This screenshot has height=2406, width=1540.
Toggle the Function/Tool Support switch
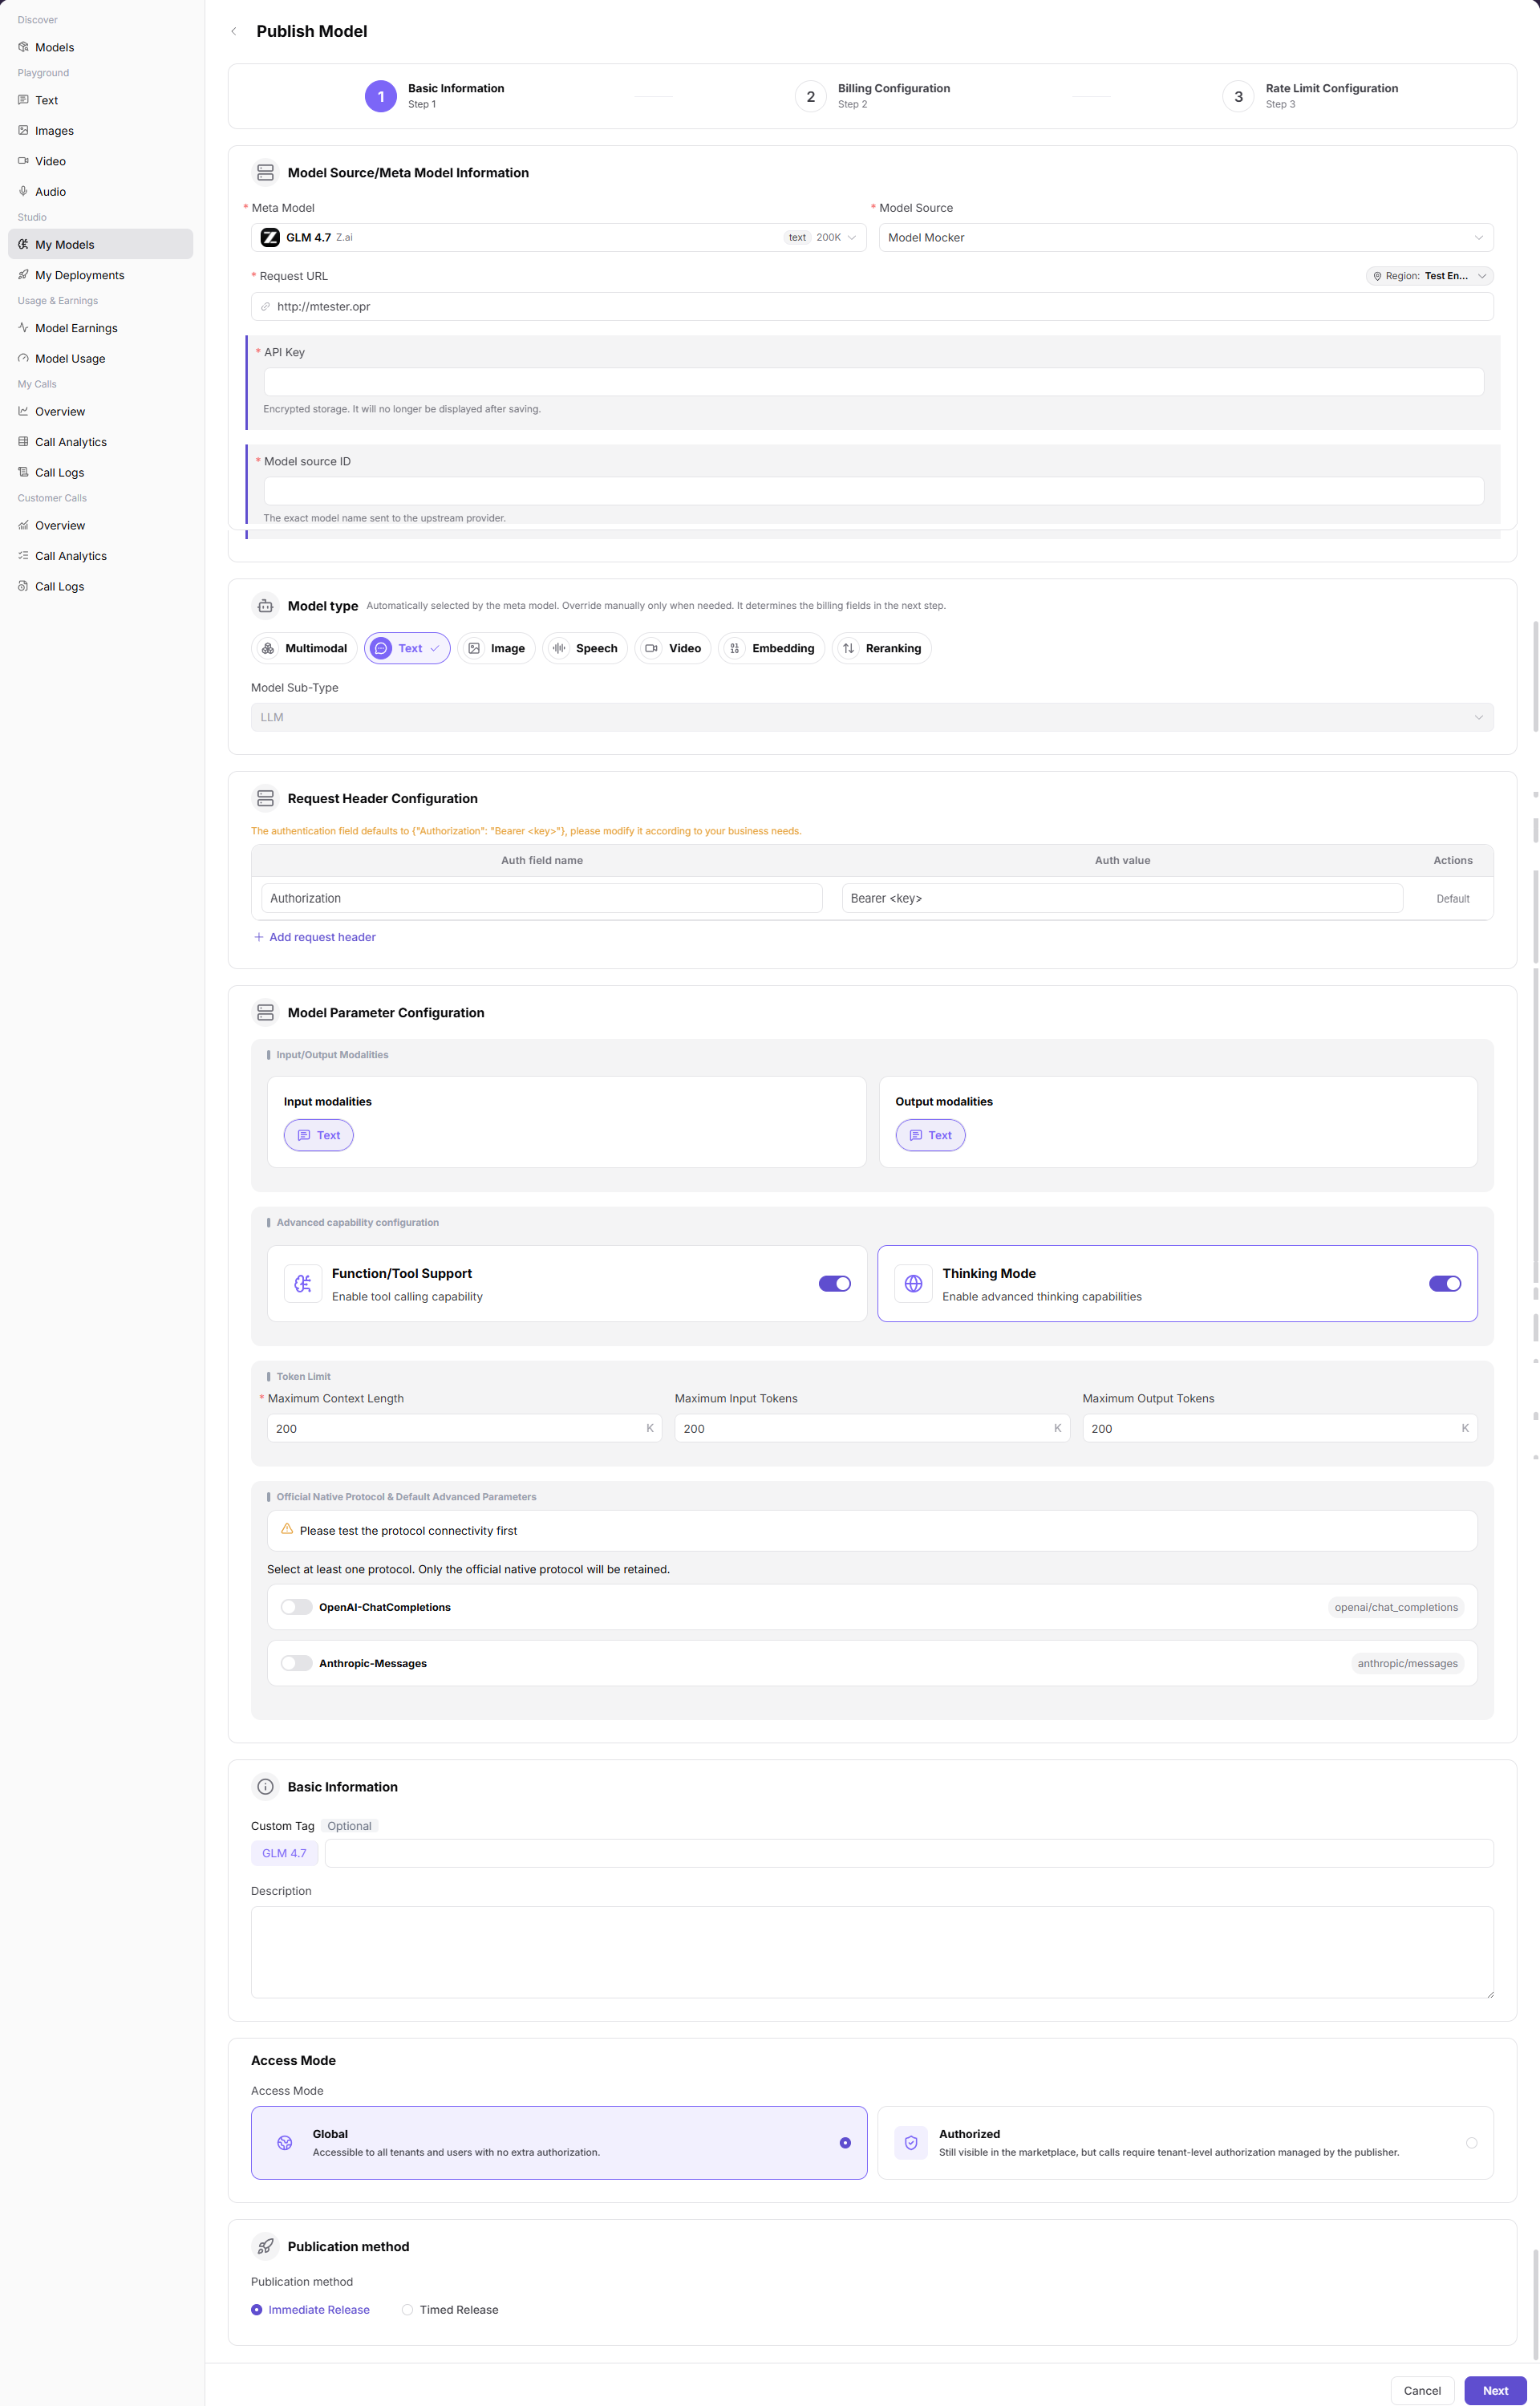(835, 1283)
